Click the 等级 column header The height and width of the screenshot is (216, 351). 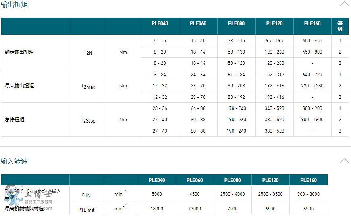(340, 26)
